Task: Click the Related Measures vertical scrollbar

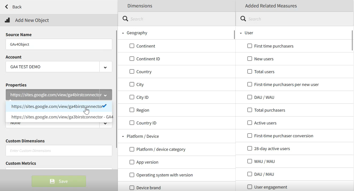Action: pyautogui.click(x=352, y=40)
